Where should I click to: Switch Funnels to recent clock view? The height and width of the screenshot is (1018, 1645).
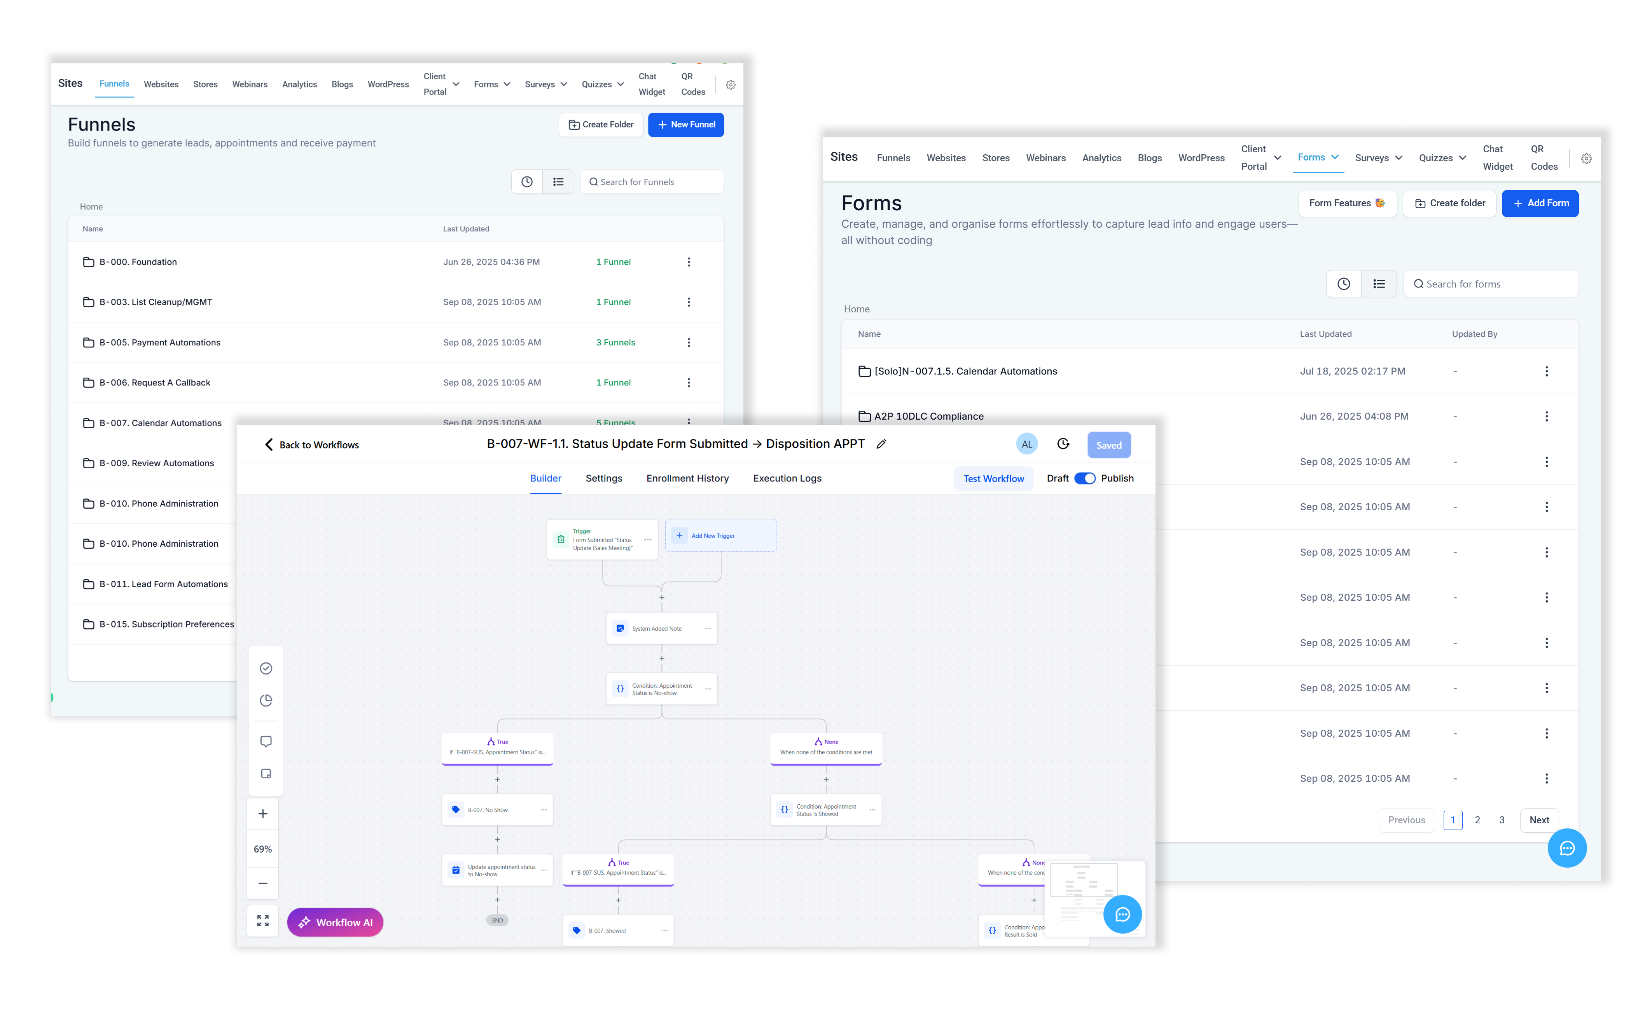pos(527,182)
